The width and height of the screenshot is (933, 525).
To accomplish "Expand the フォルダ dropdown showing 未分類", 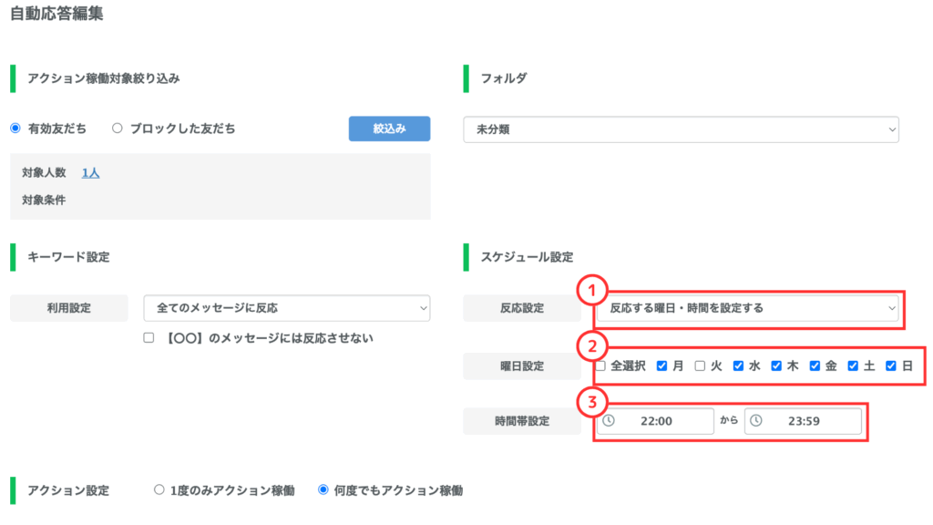I will pyautogui.click(x=681, y=129).
